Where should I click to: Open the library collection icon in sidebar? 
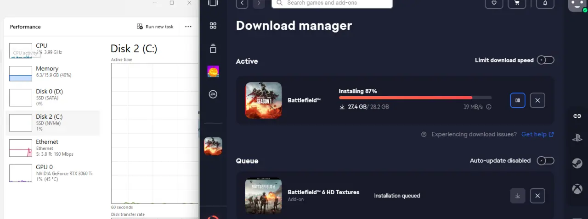point(213,49)
